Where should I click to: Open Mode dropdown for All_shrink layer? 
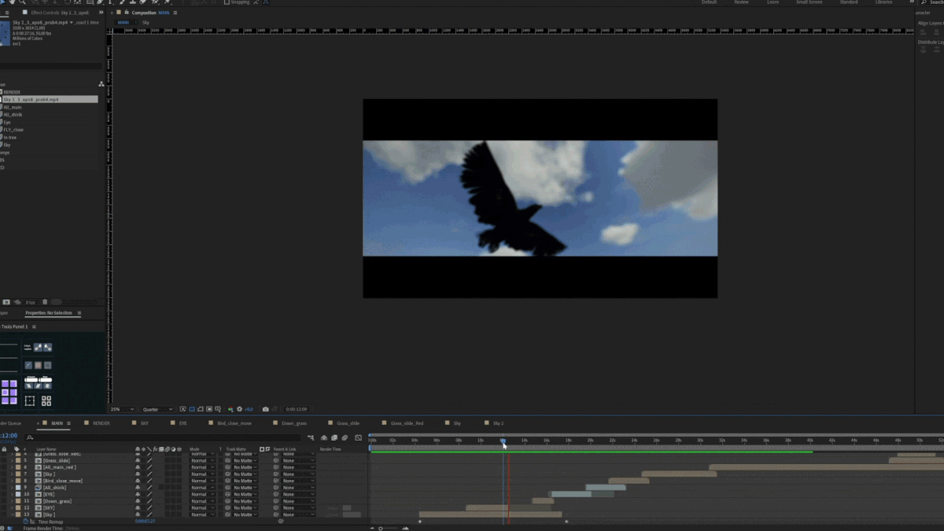(x=201, y=488)
